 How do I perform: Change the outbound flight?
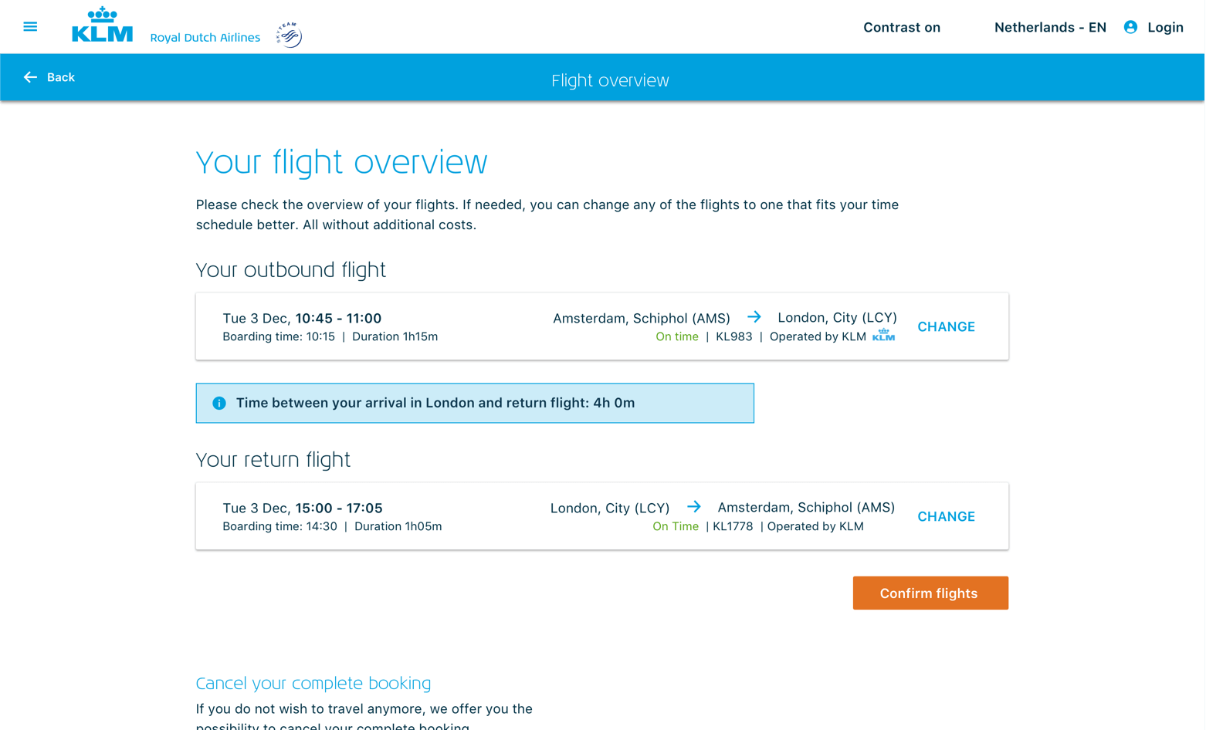pyautogui.click(x=946, y=326)
